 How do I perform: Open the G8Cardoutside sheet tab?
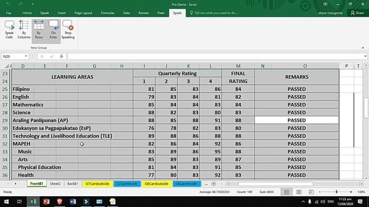pos(156,184)
